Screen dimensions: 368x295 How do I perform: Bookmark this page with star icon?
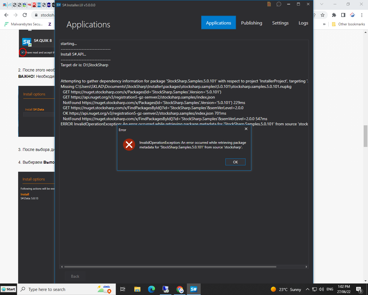323,15
